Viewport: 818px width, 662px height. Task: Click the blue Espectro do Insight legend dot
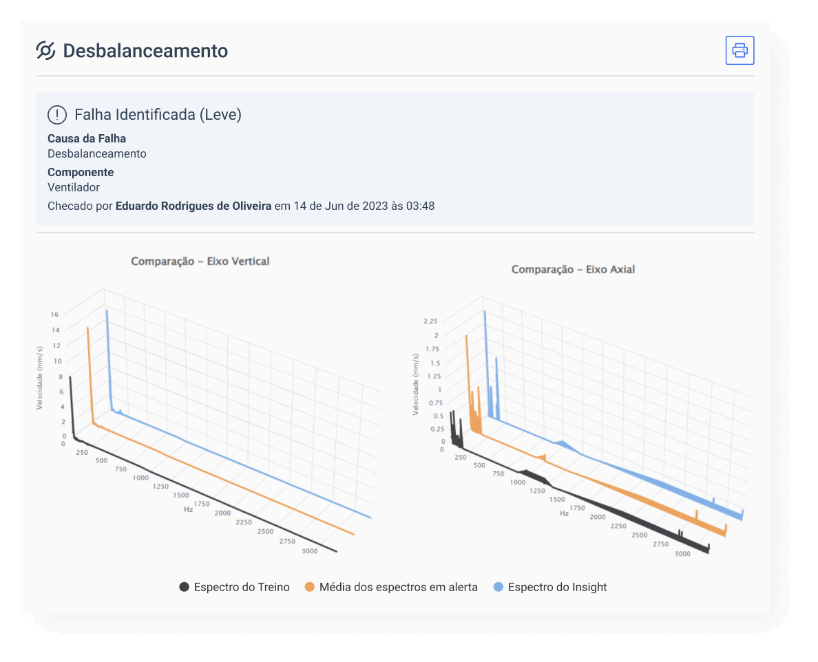pyautogui.click(x=499, y=587)
